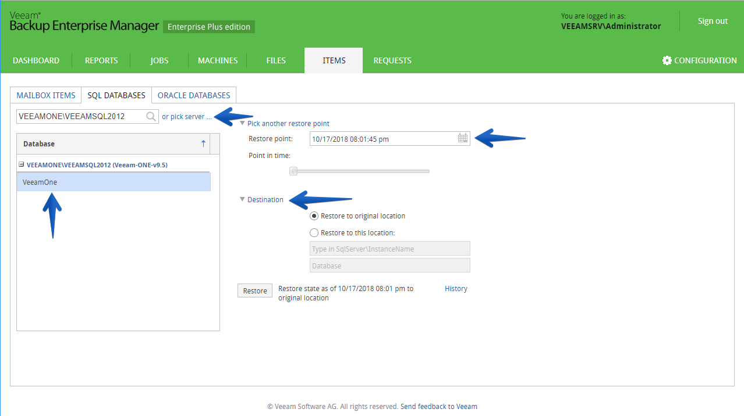Viewport: 744px width, 416px height.
Task: Select the VeeamOne database row
Action: (114, 182)
